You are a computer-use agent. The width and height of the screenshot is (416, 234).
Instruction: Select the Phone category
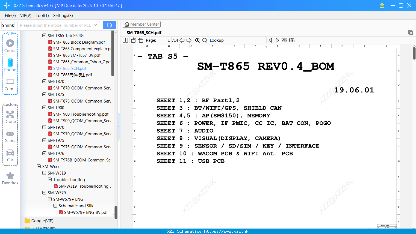tap(10, 65)
